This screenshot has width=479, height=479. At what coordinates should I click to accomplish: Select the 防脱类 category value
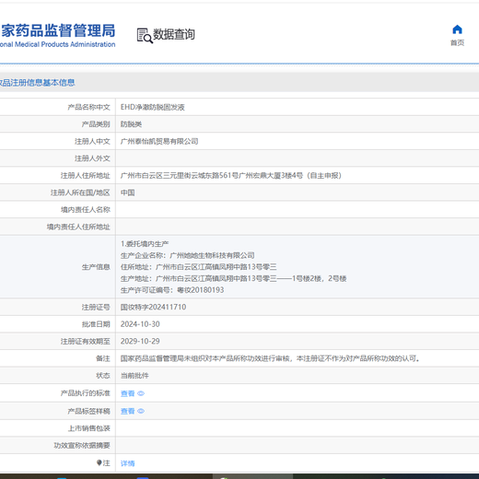(131, 124)
